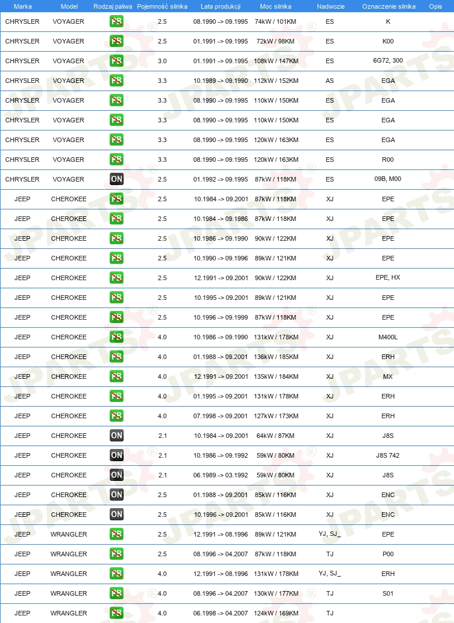Click the engine code 'M400L'
Image resolution: width=454 pixels, height=623 pixels.
point(388,337)
